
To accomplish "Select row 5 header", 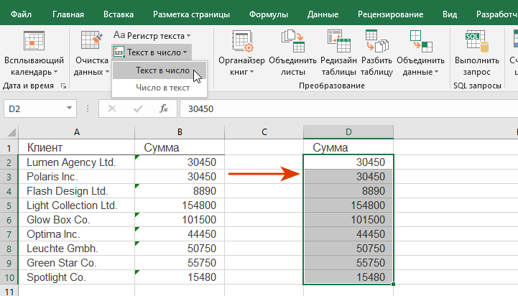I will tap(9, 205).
